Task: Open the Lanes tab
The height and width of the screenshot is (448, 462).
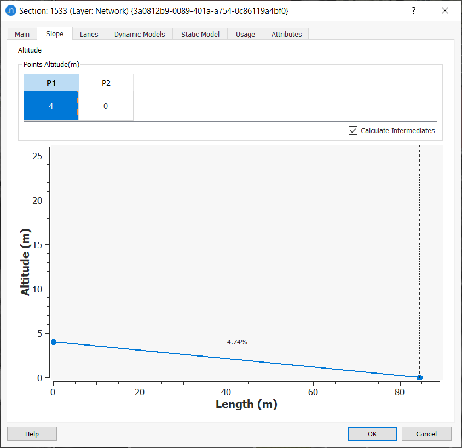Action: tap(89, 34)
